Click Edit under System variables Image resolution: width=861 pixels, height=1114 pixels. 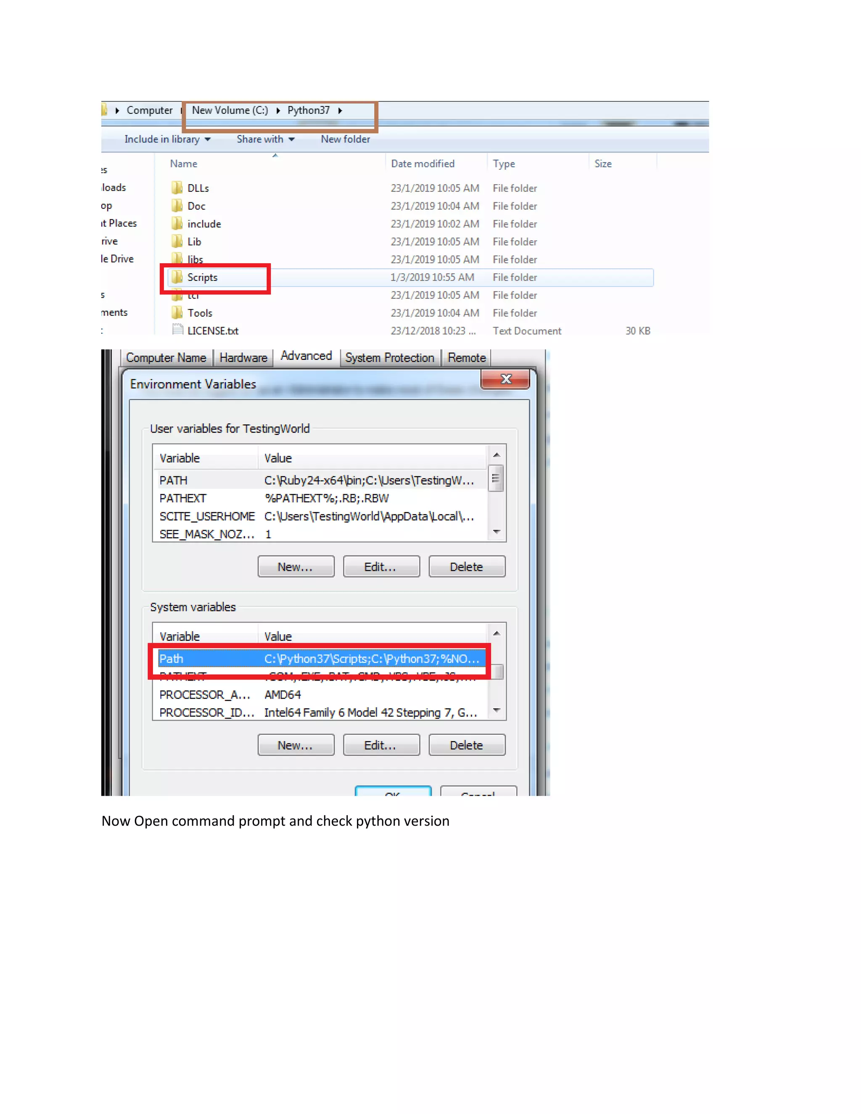pos(381,745)
